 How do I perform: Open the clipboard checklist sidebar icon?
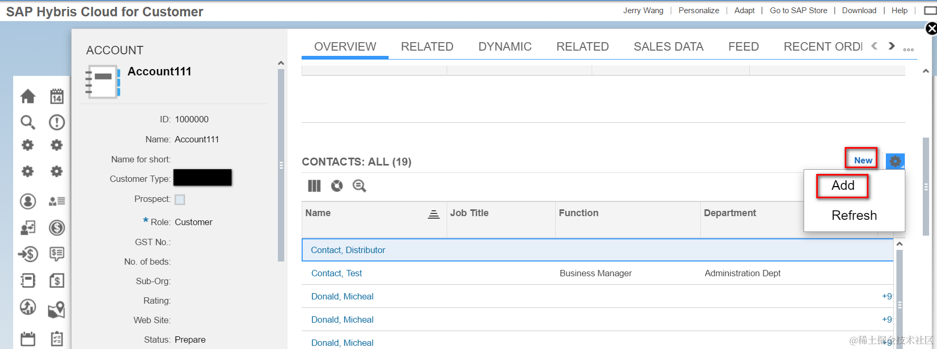(57, 338)
